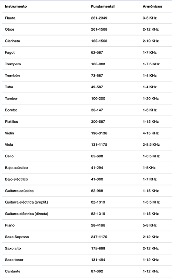
Task: Click the Saxo Soprano instrument name
Action: tap(17, 237)
